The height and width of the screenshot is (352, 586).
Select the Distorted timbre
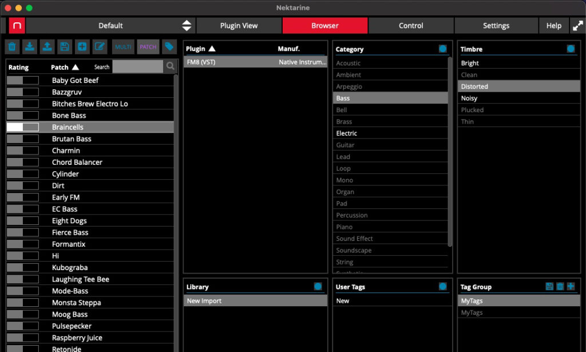pyautogui.click(x=518, y=86)
